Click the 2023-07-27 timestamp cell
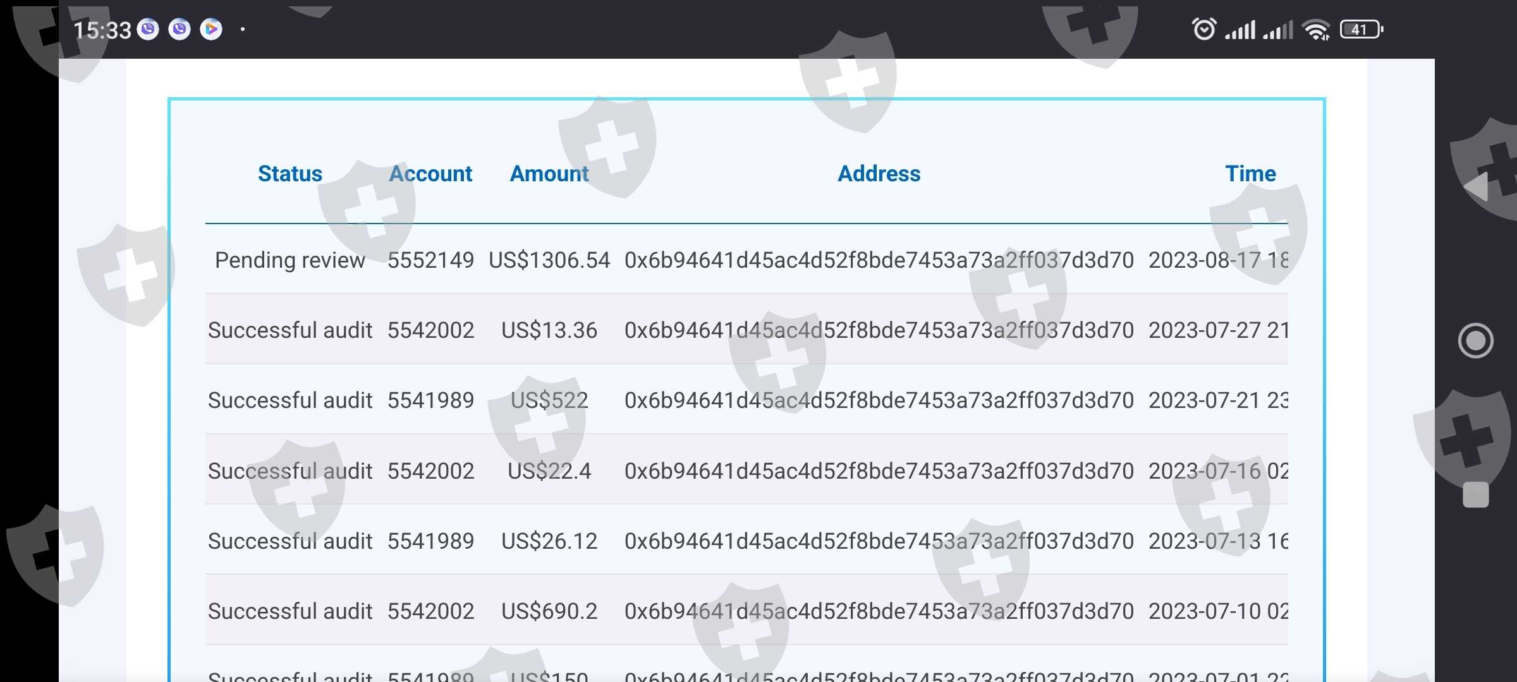The width and height of the screenshot is (1517, 682). point(1218,330)
